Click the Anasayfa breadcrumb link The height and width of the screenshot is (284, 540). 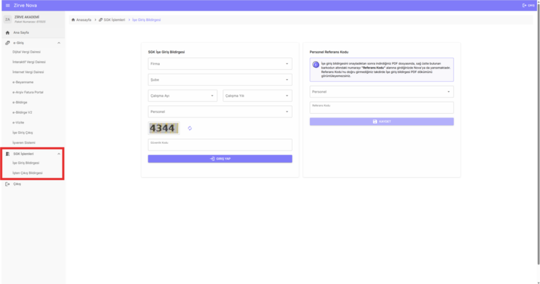click(x=84, y=20)
